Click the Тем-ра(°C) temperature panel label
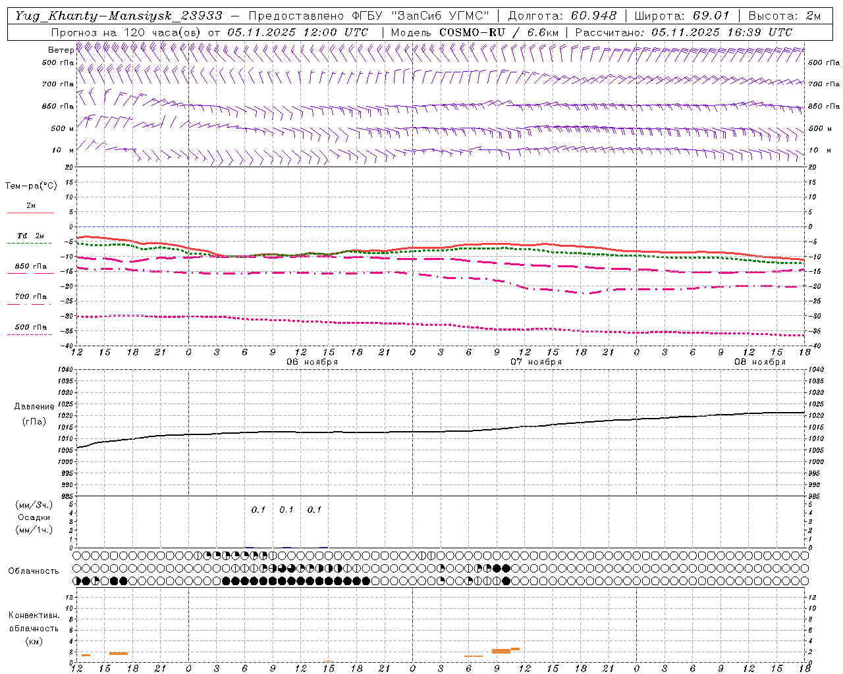843x674 pixels. [x=32, y=186]
